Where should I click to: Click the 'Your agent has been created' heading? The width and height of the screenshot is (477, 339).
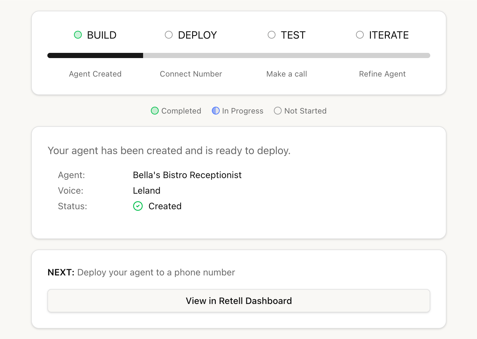tap(169, 151)
